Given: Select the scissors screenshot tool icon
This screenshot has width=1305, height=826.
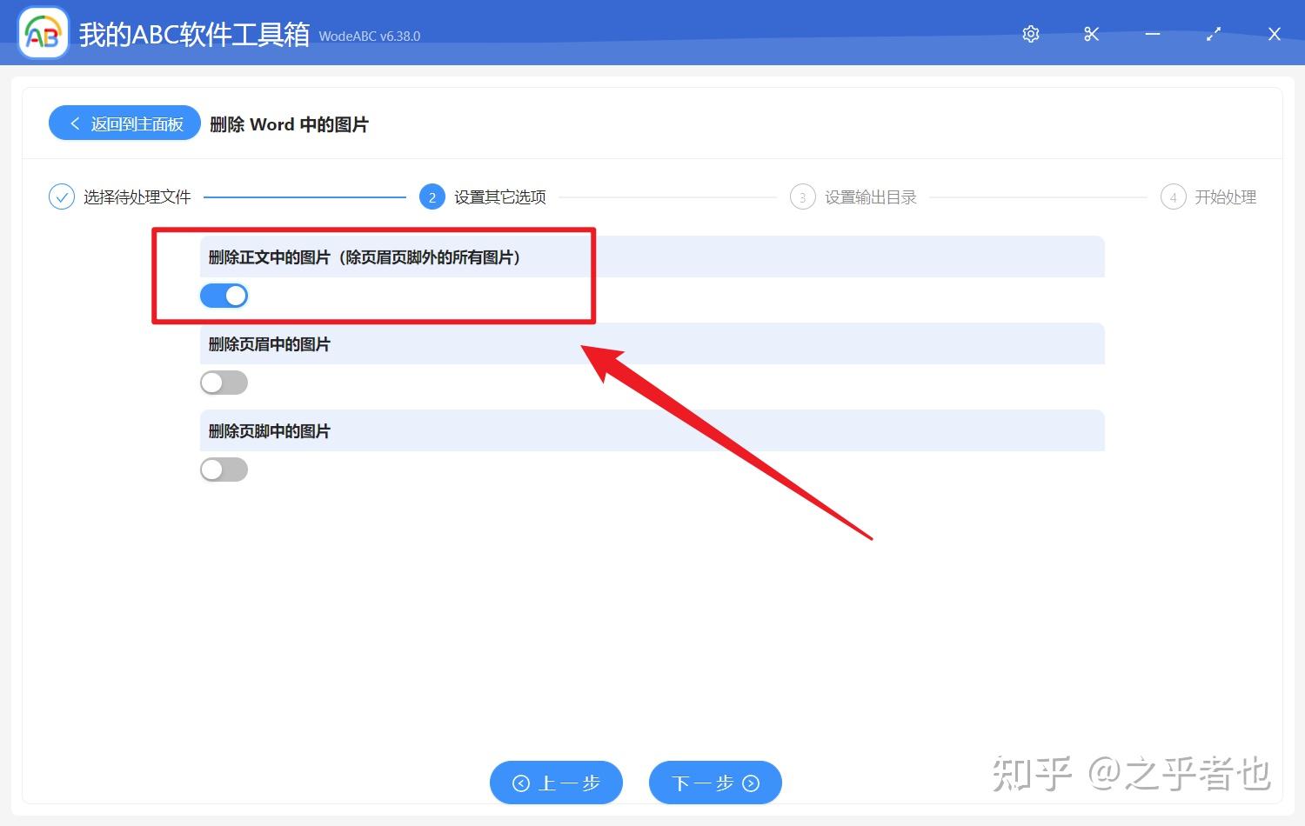Looking at the screenshot, I should pos(1091,34).
